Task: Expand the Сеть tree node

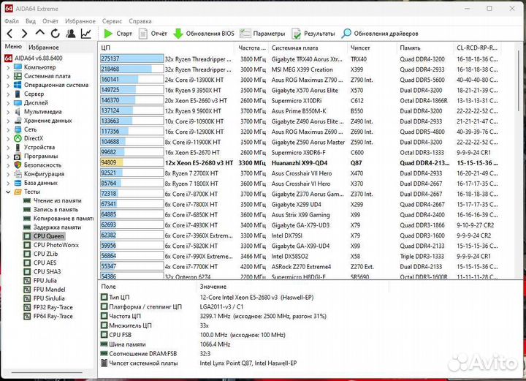Action: pos(8,129)
